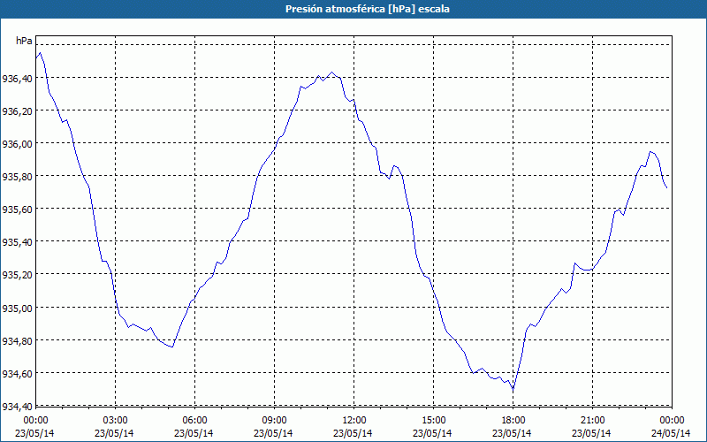The height and width of the screenshot is (442, 707).
Task: Select the 935,00 y-axis value
Action: 17,309
